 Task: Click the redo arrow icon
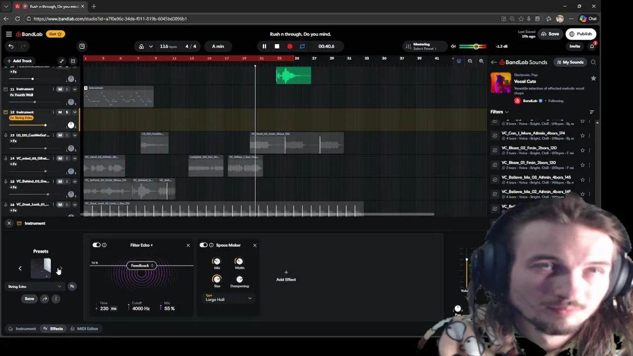pos(23,46)
